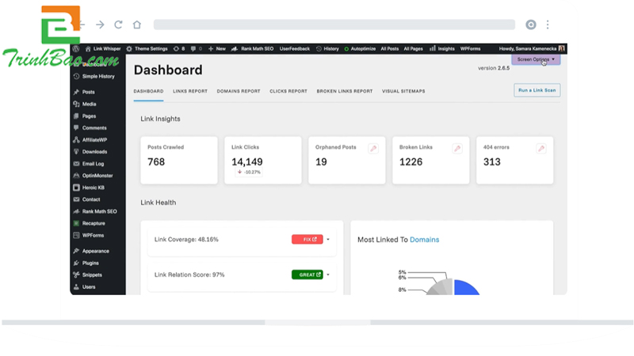
Task: Open the Domains link in chart title
Action: pyautogui.click(x=424, y=240)
